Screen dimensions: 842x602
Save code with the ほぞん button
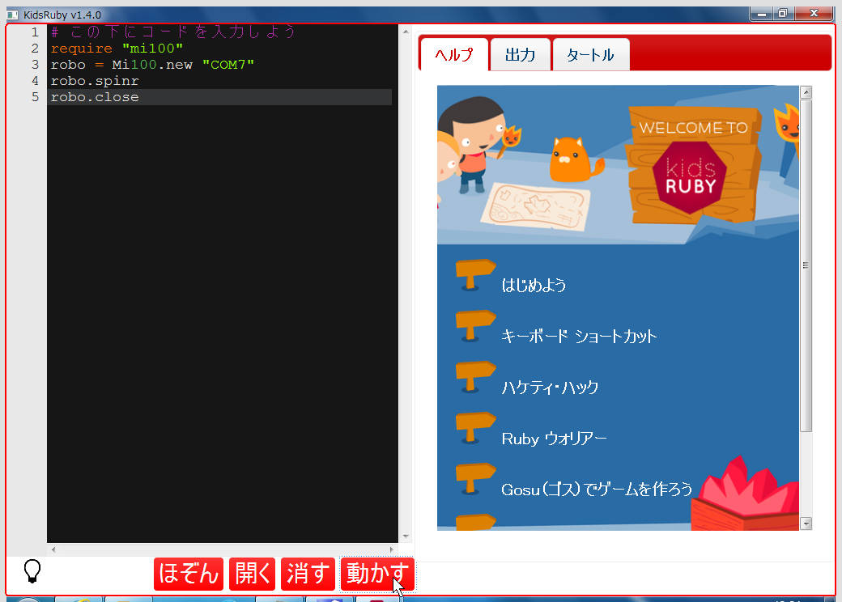click(x=189, y=574)
